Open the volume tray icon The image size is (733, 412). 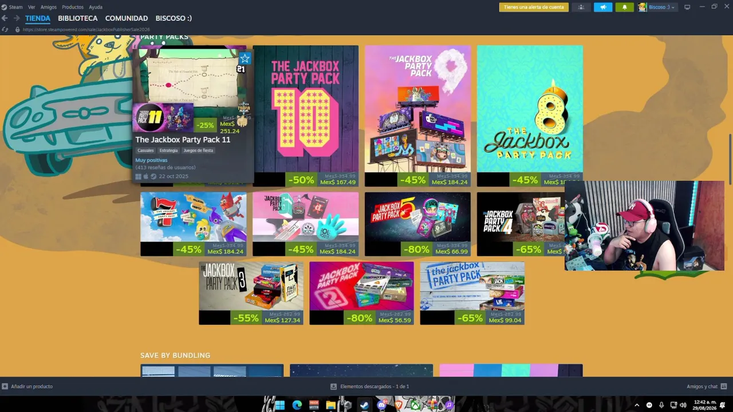[683, 405]
